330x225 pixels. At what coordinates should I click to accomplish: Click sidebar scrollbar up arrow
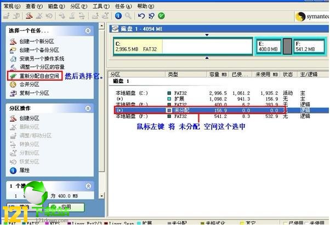(101, 26)
